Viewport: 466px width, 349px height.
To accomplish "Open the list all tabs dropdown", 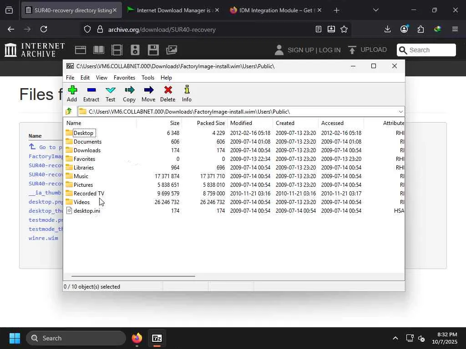I will [375, 10].
